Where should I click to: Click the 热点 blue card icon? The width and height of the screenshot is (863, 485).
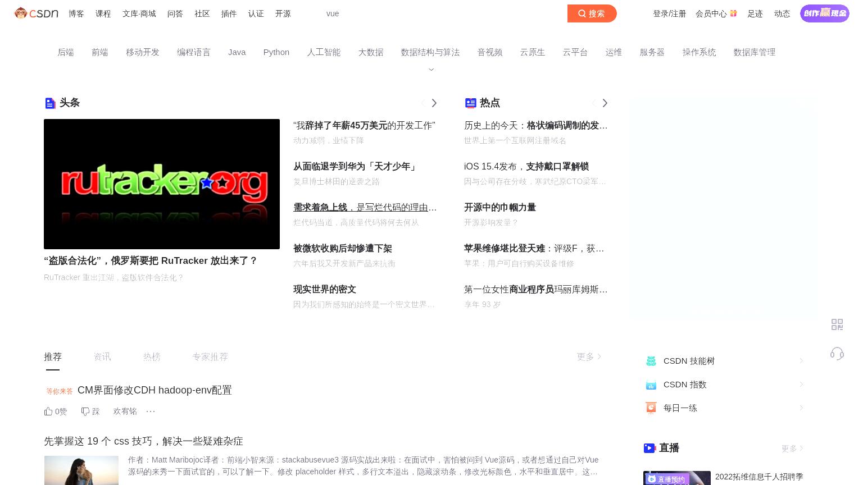point(471,103)
